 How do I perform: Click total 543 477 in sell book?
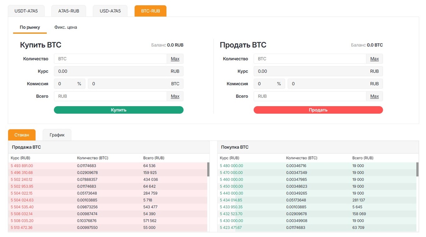150,207
